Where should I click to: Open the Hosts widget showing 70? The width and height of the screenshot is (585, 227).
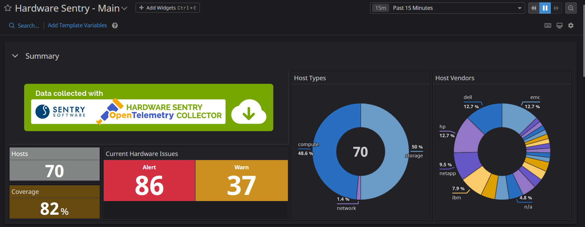(54, 165)
